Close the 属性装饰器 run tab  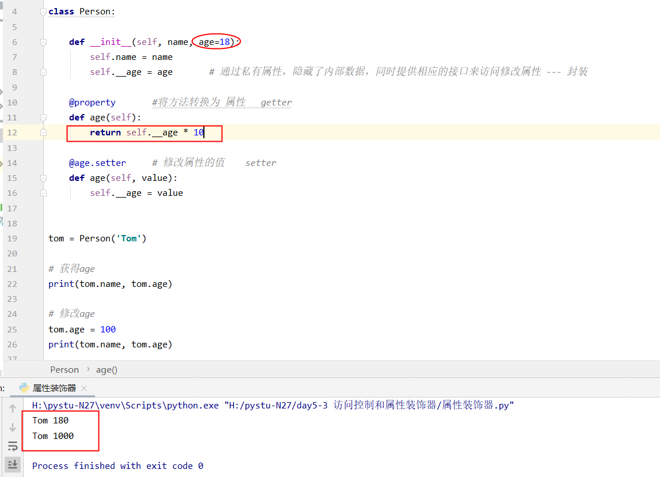[84, 388]
